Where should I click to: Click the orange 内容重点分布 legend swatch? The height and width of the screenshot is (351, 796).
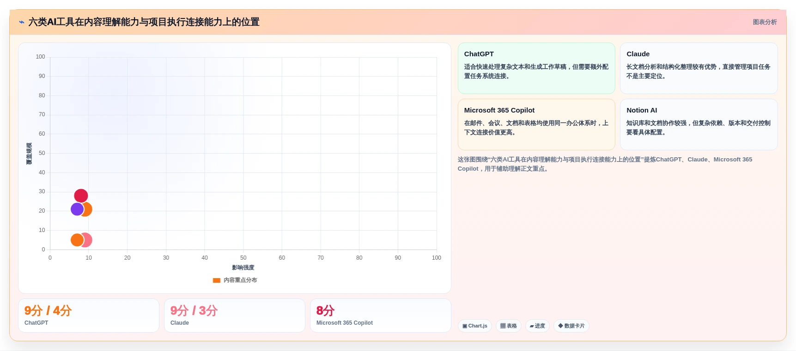(x=216, y=280)
